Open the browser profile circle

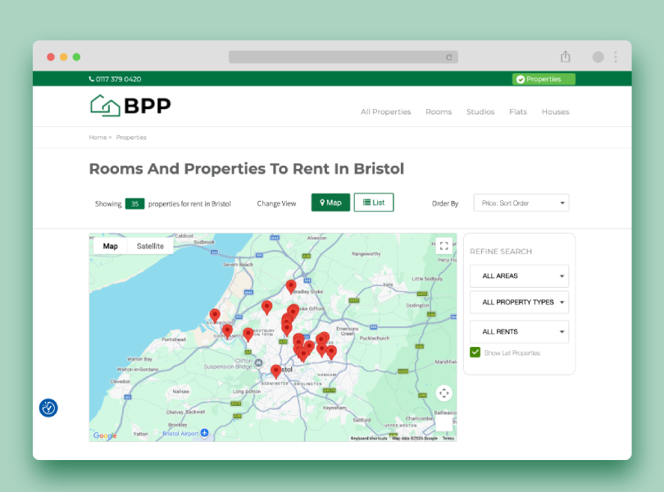click(x=598, y=57)
